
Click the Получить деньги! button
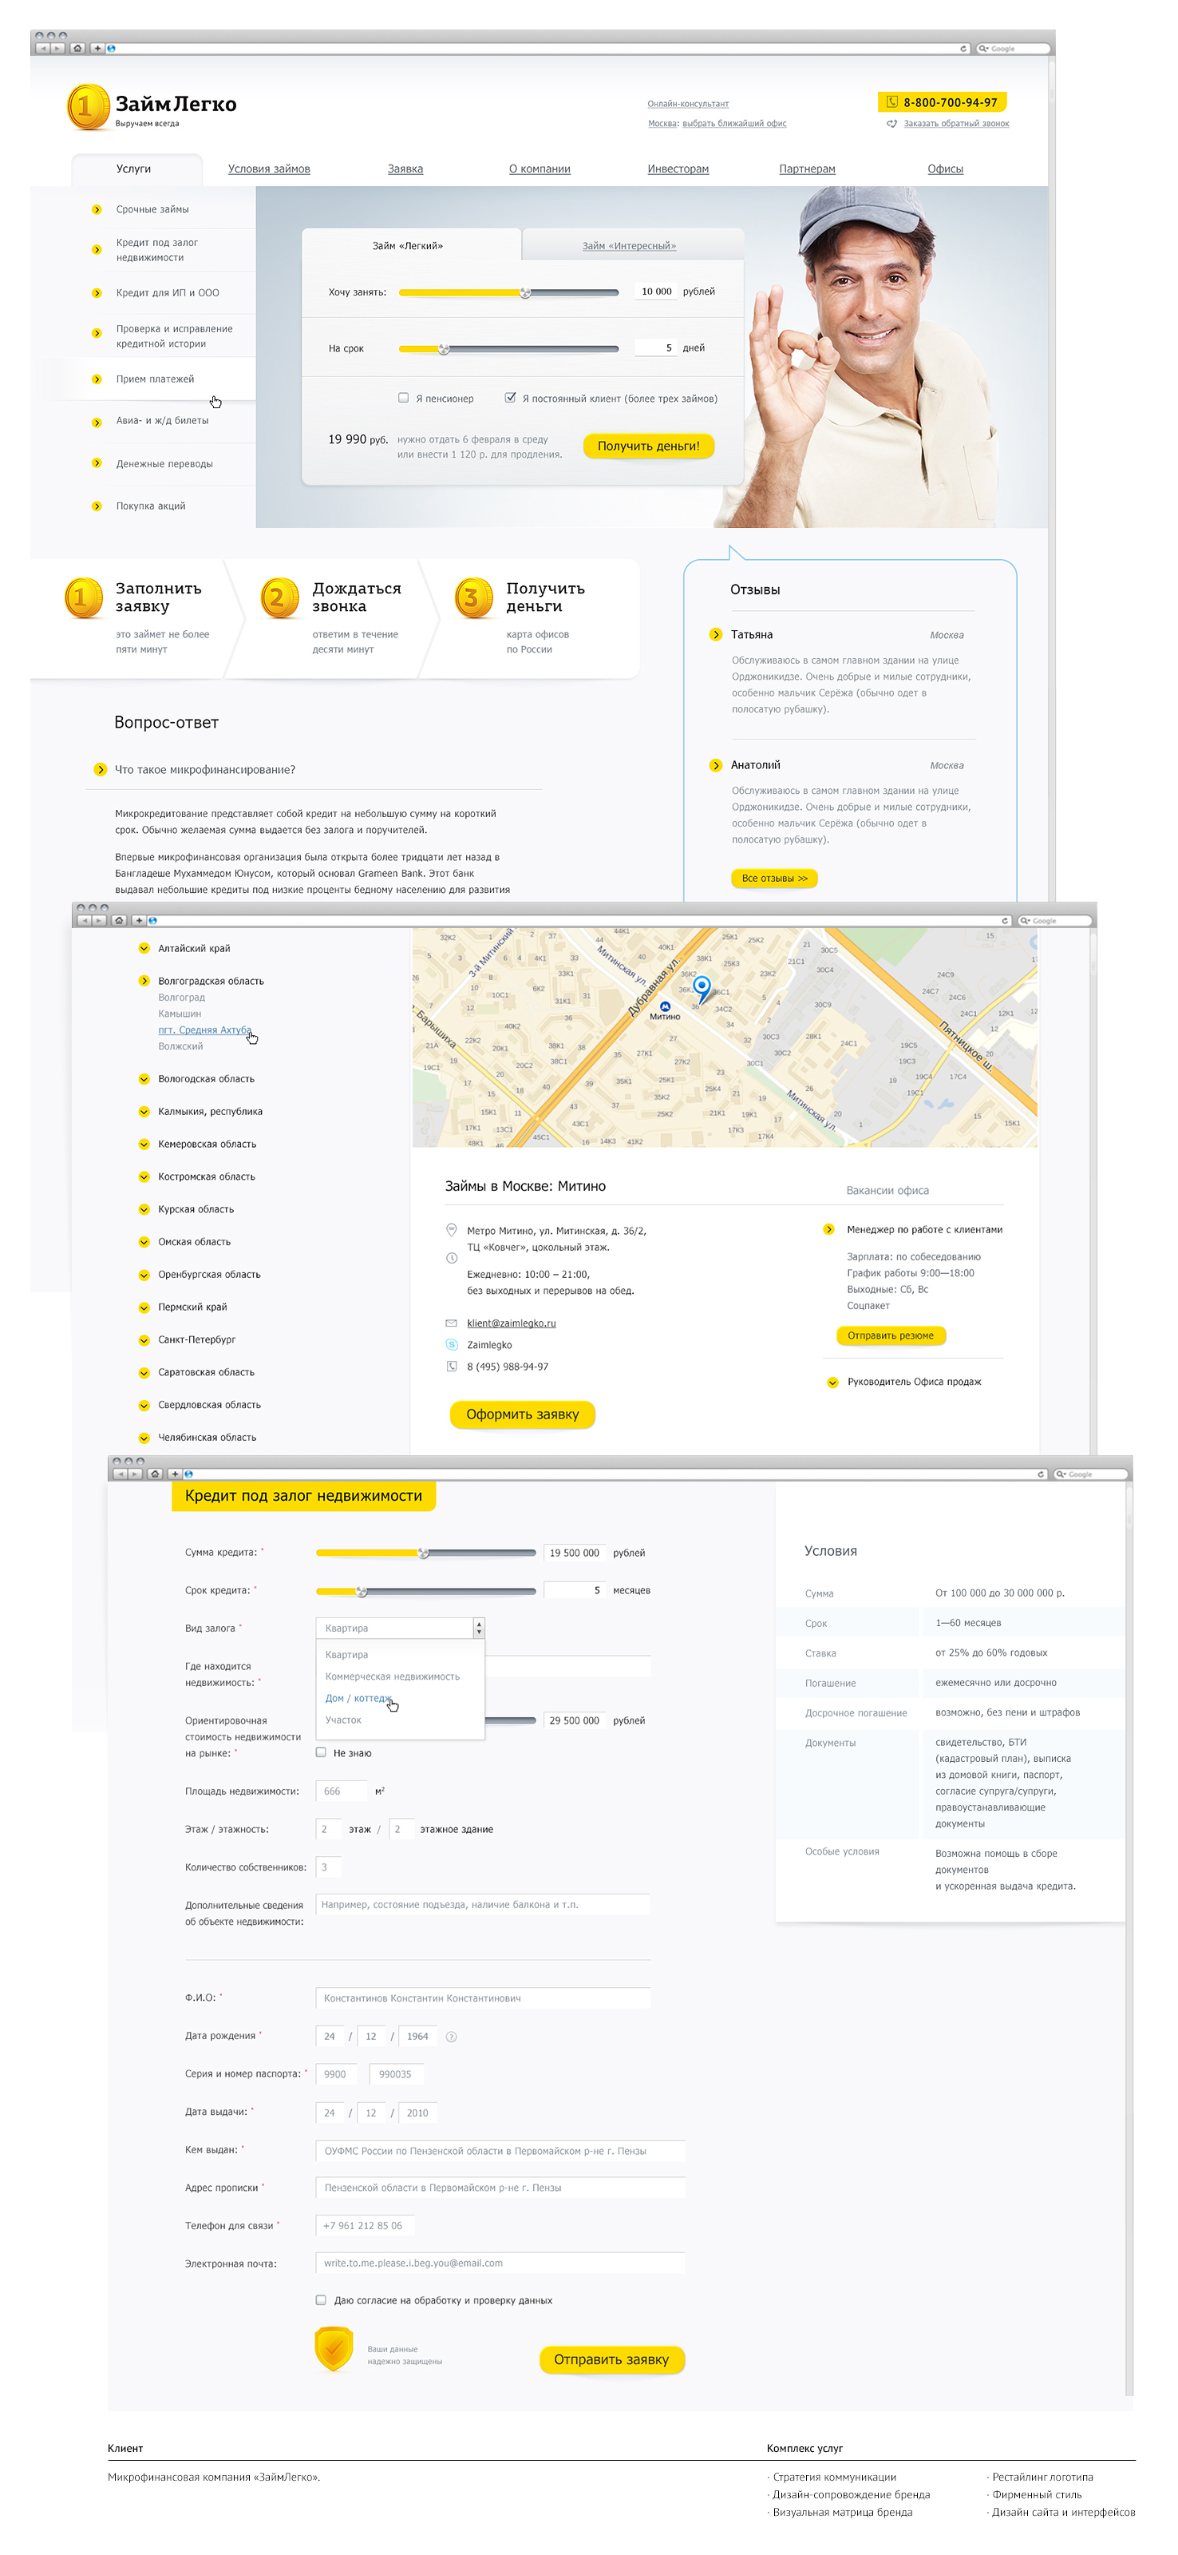(648, 446)
